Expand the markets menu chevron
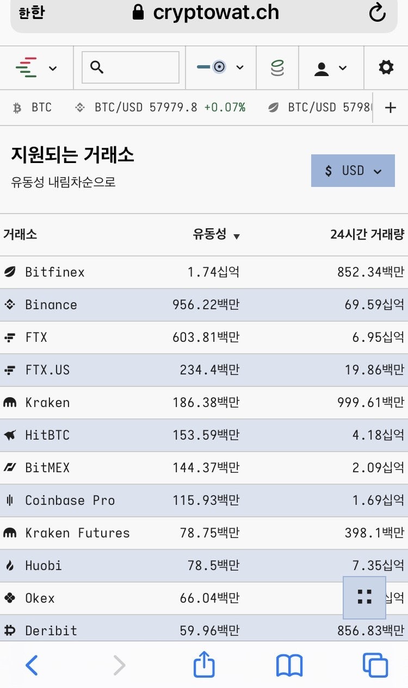The width and height of the screenshot is (408, 688). 53,67
